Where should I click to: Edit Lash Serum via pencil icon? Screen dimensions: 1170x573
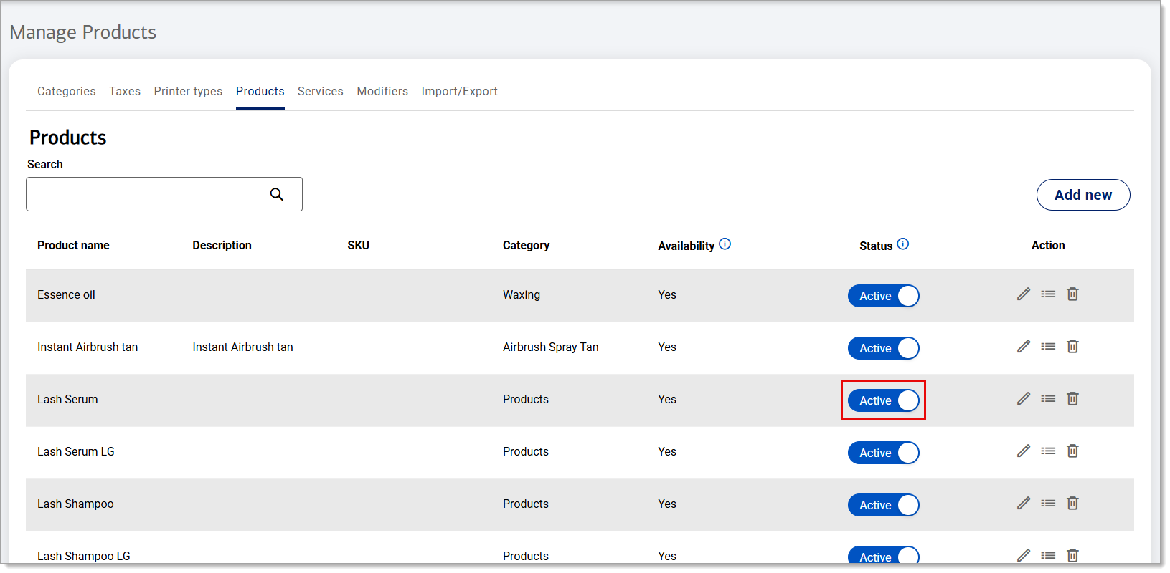(x=1024, y=399)
